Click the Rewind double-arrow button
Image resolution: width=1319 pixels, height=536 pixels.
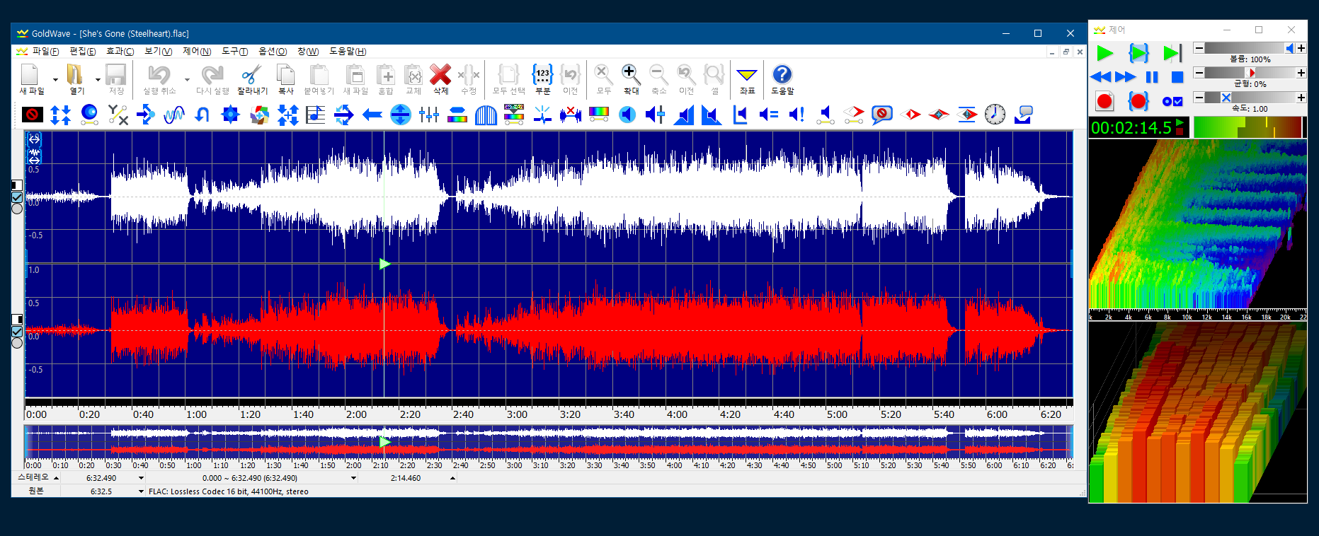[x=1101, y=77]
